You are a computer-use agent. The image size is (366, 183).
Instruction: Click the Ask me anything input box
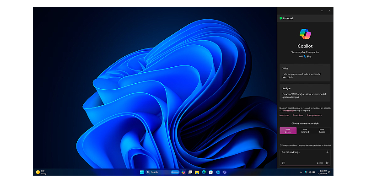tap(305, 157)
